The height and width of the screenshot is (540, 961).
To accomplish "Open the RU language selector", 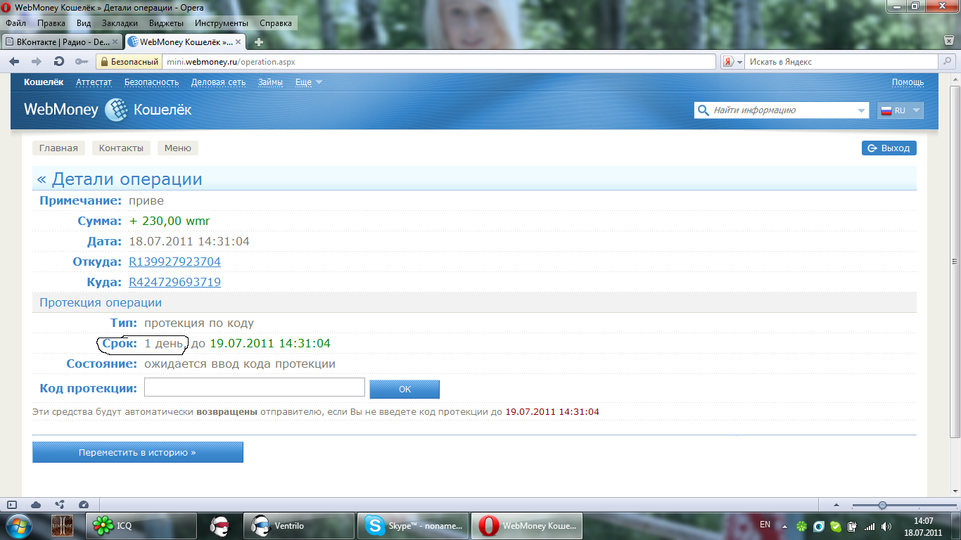I will click(x=900, y=110).
